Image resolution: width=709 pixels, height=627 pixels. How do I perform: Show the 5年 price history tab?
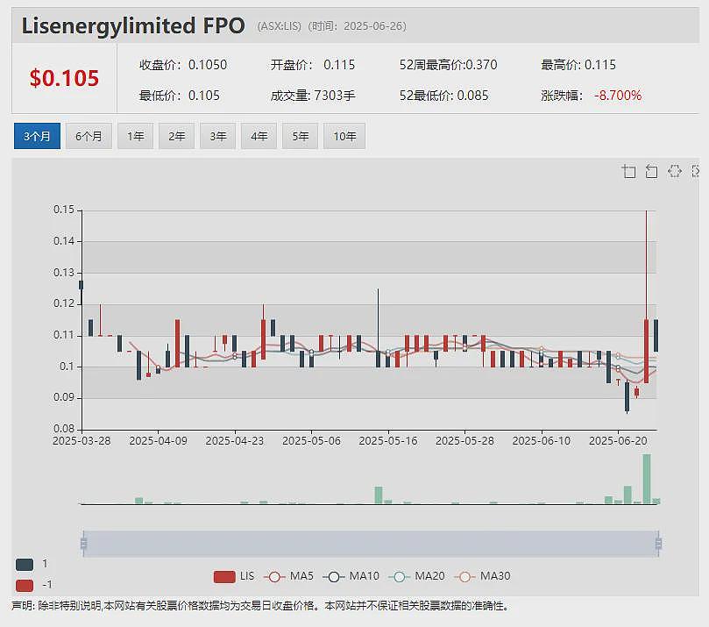[x=301, y=136]
